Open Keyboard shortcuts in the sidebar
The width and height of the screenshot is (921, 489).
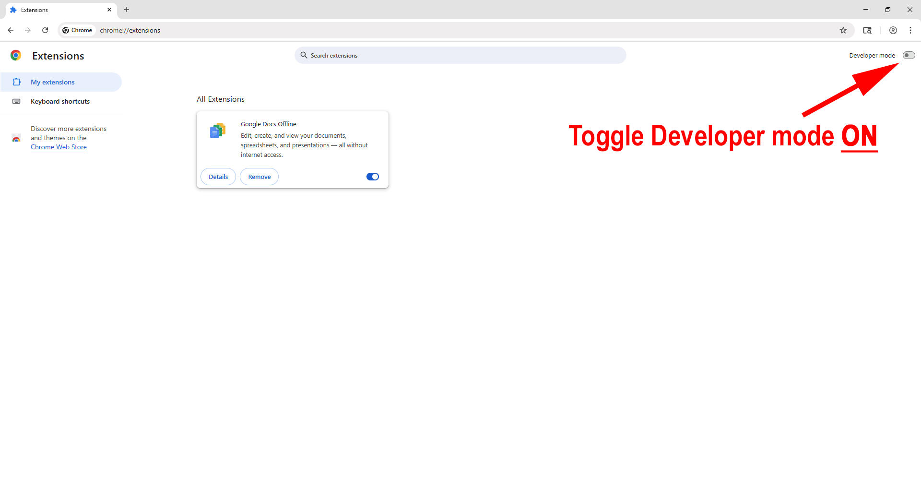pyautogui.click(x=60, y=101)
